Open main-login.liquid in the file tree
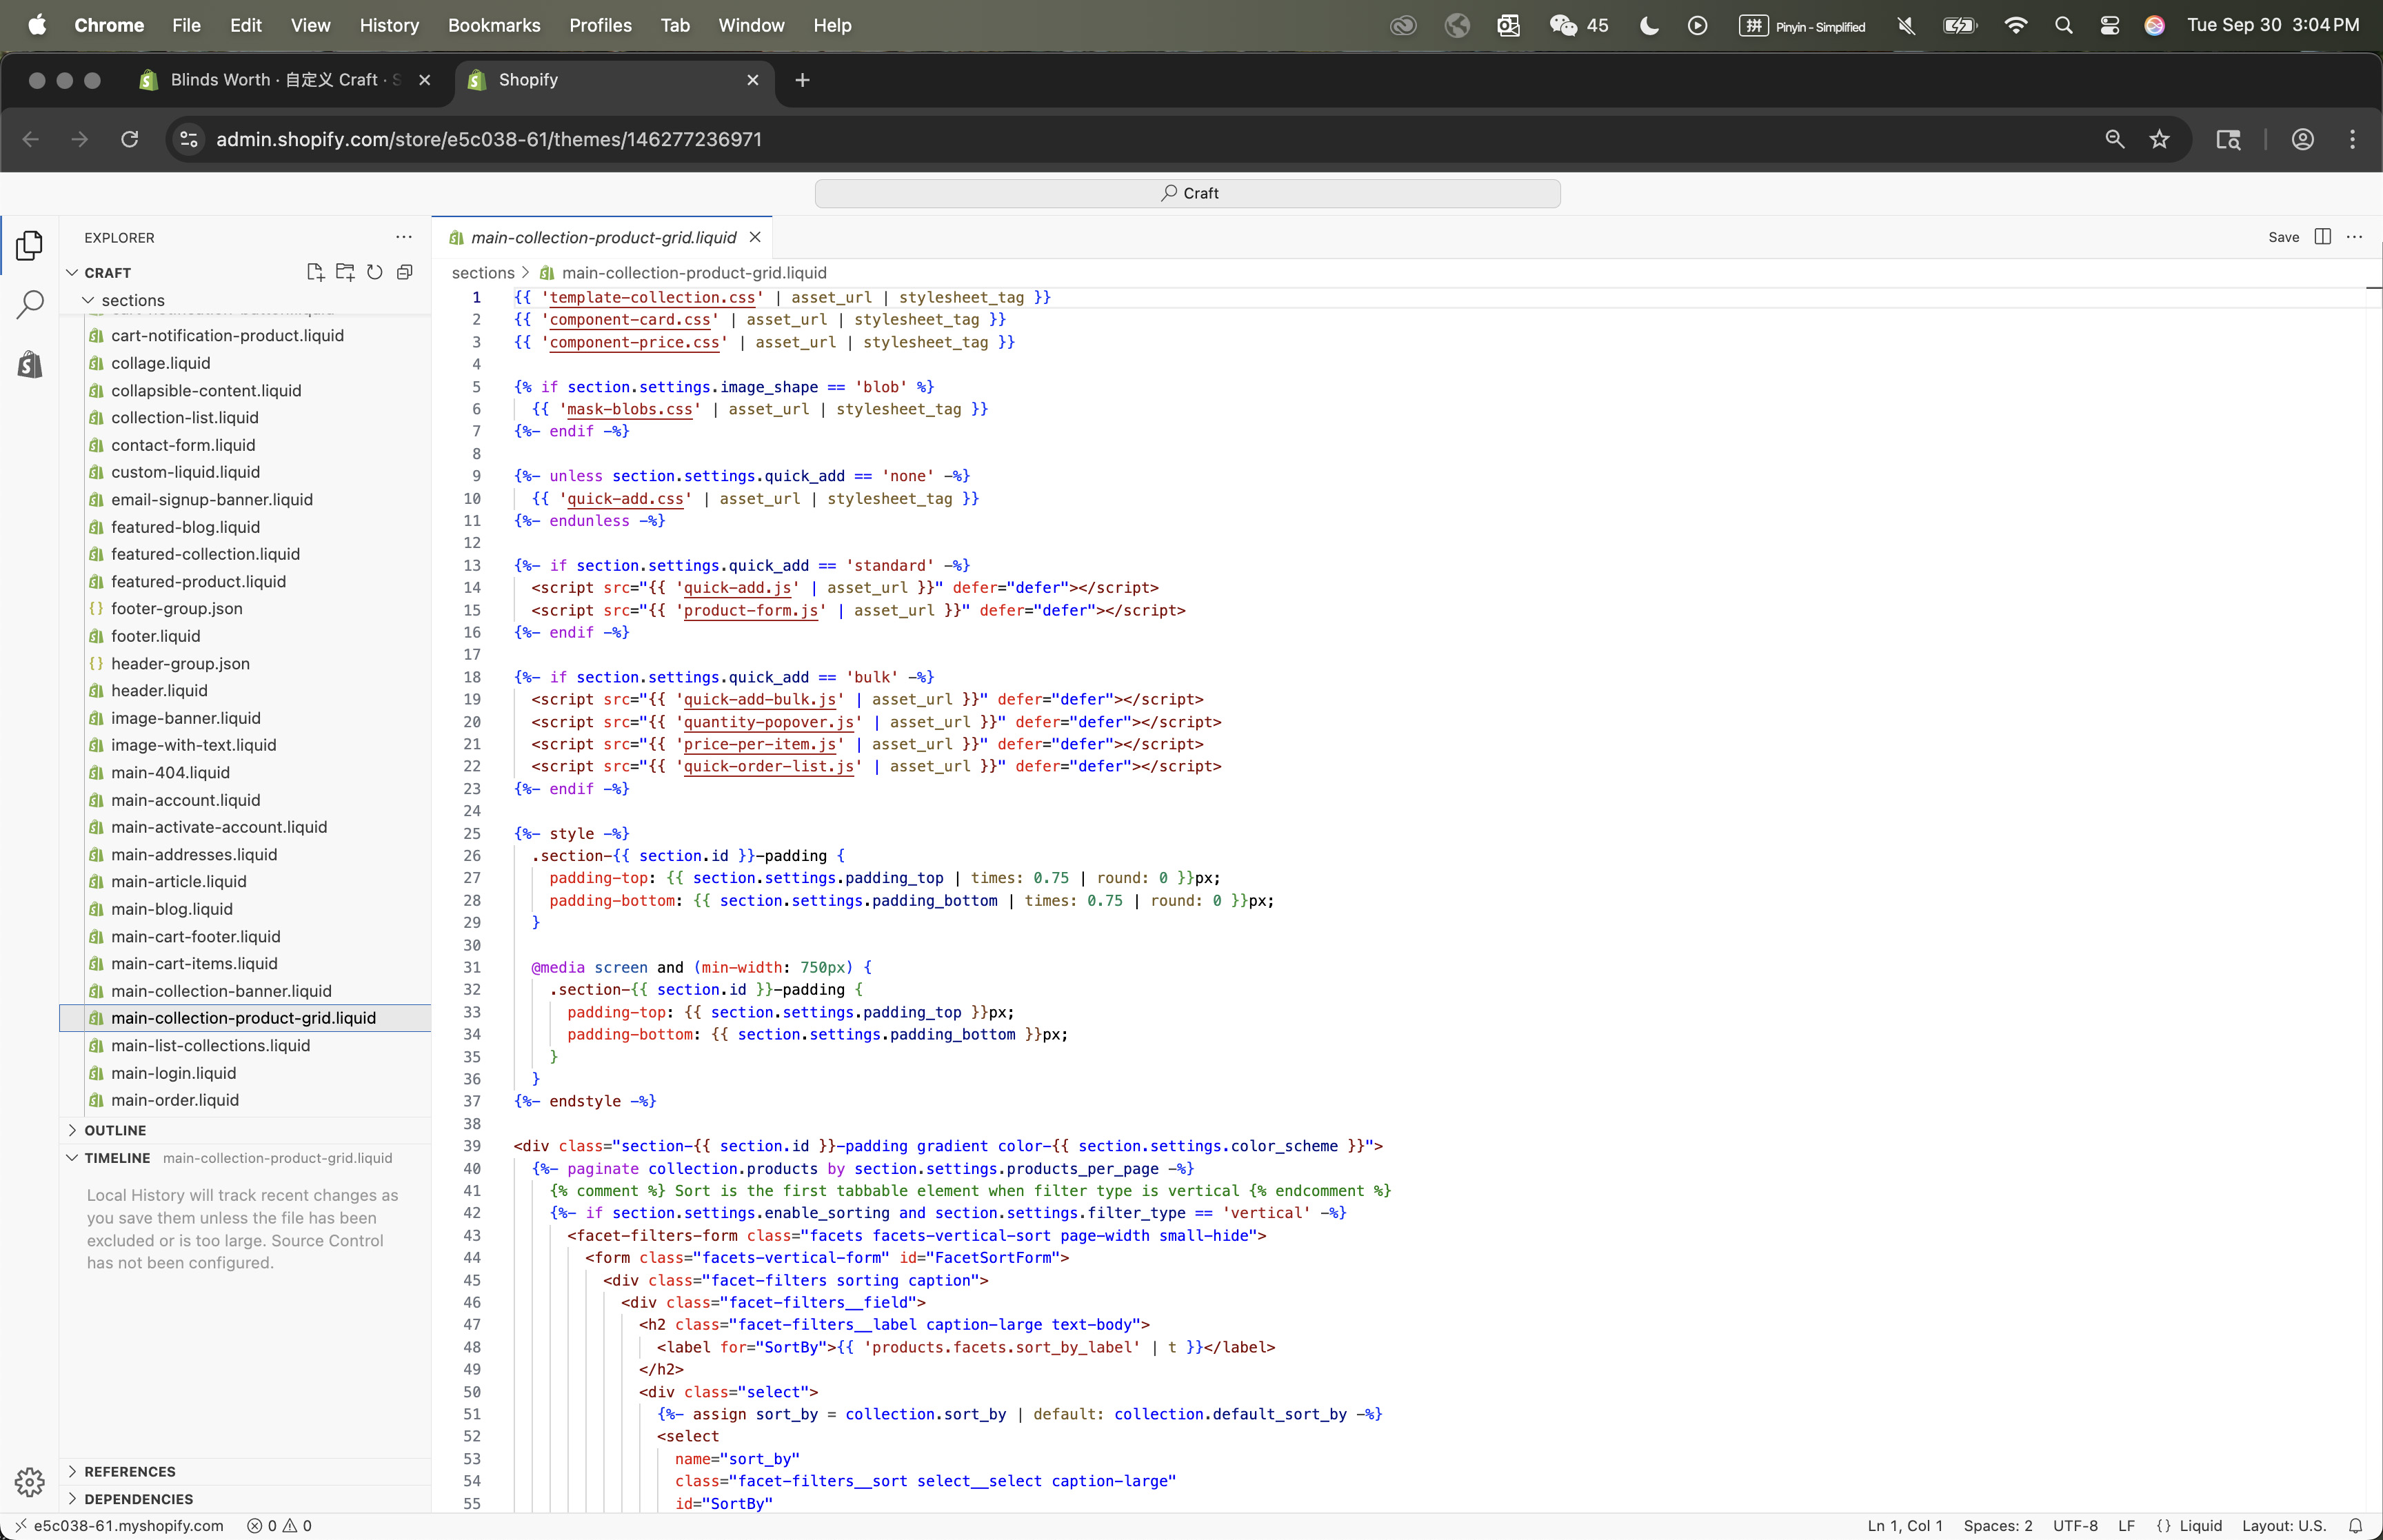The width and height of the screenshot is (2383, 1540). 173,1073
